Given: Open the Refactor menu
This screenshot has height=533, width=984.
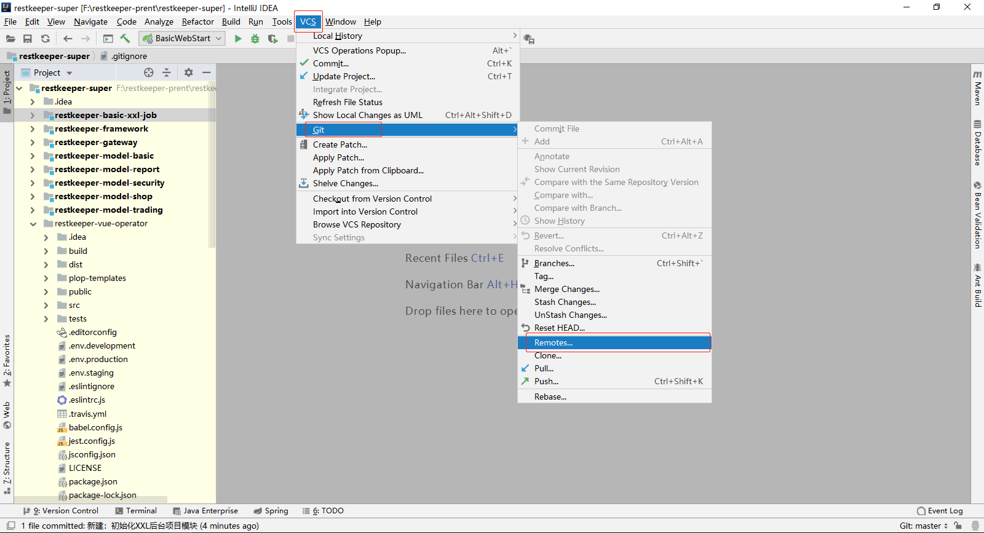Looking at the screenshot, I should point(198,22).
